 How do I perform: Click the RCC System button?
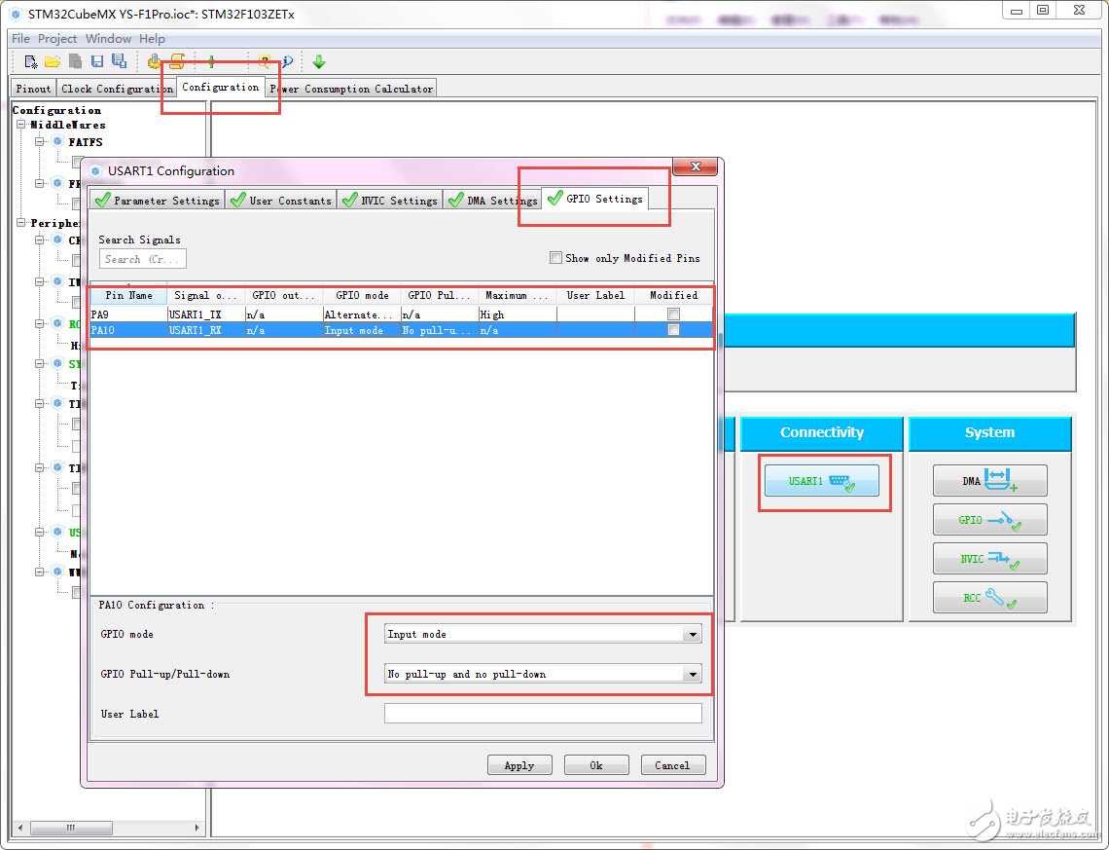coord(989,598)
